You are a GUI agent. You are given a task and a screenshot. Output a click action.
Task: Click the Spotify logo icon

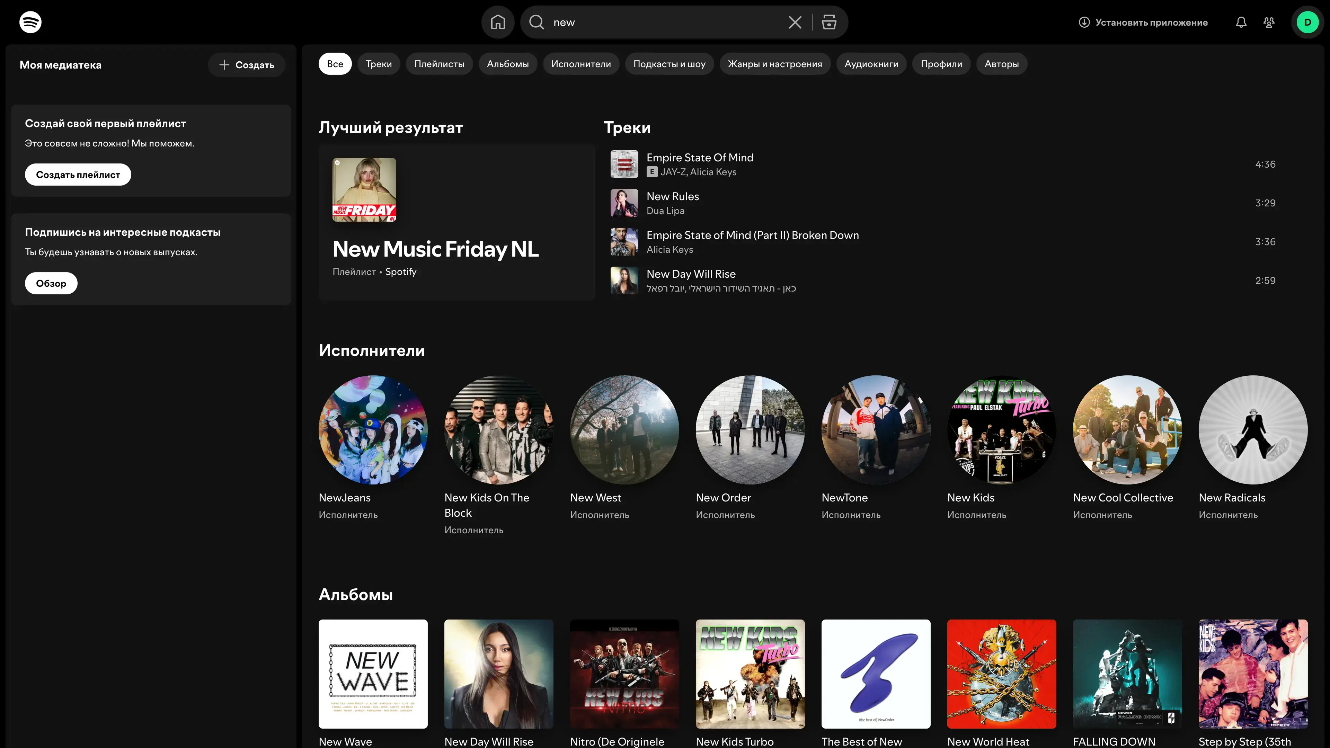[x=30, y=22]
